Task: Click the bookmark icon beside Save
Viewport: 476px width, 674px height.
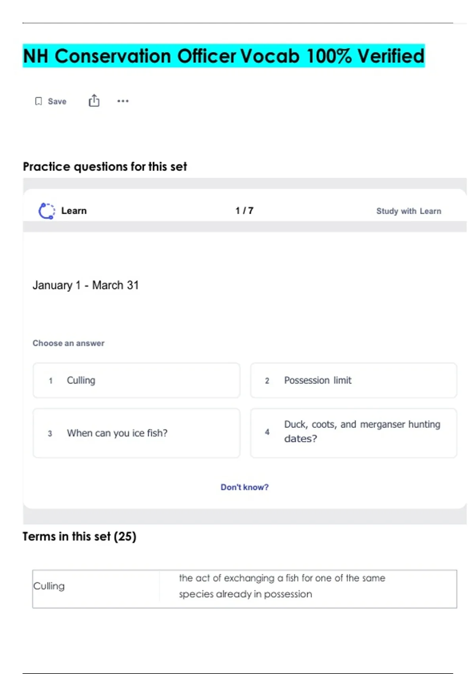Action: click(38, 101)
